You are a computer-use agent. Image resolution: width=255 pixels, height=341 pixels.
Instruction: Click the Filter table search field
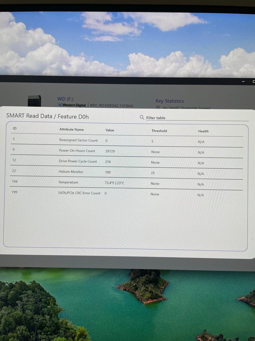tap(197, 118)
